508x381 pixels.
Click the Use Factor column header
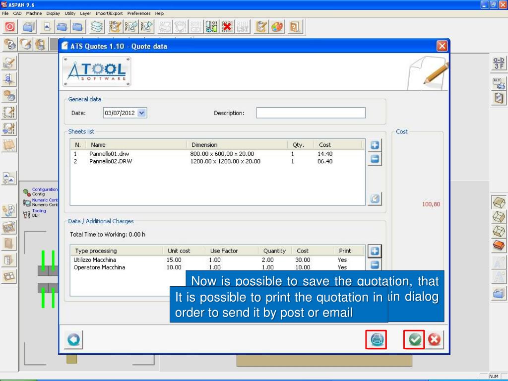point(232,251)
